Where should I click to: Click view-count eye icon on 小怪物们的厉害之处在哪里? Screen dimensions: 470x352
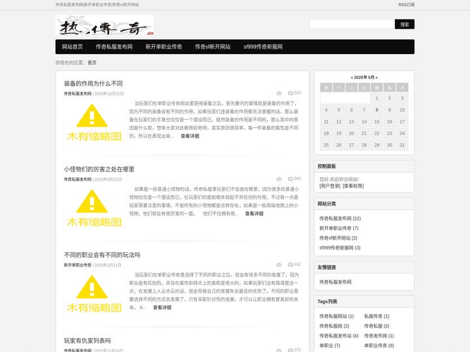tap(279, 179)
